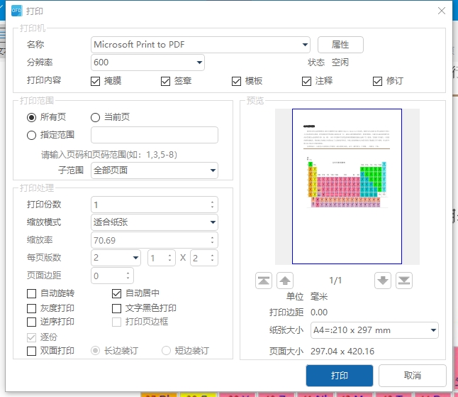Screen dimensions: 458x397
Task: Go to first page in preview
Action: tap(264, 281)
